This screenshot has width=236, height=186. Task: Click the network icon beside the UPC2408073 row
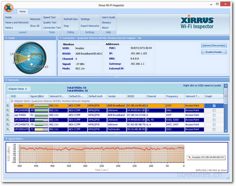(x=8, y=125)
